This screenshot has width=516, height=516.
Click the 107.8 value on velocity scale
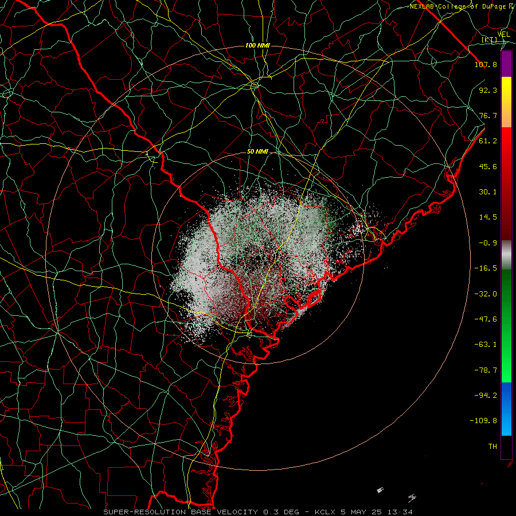point(486,64)
